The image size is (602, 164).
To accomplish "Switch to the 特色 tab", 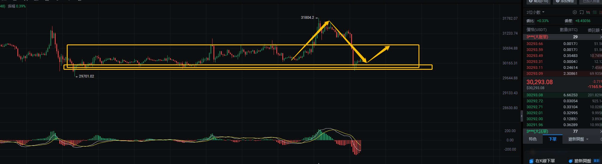I will pyautogui.click(x=533, y=139).
